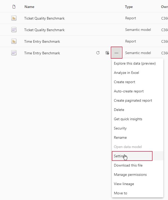This screenshot has width=168, height=200.
Task: Pick Create report from the menu
Action: (124, 82)
